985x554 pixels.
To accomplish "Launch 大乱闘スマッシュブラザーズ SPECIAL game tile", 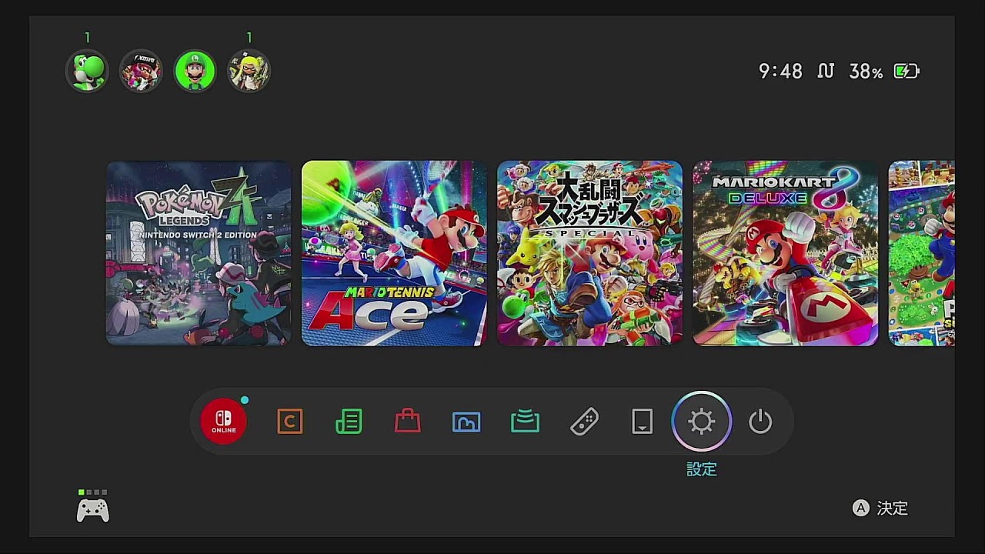I will pos(589,253).
